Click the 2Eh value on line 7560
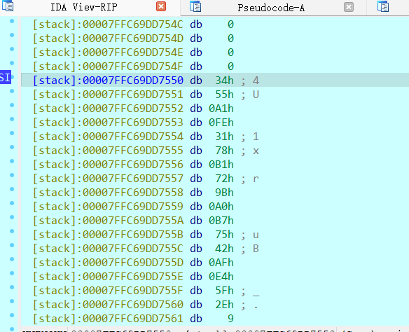 [224, 305]
